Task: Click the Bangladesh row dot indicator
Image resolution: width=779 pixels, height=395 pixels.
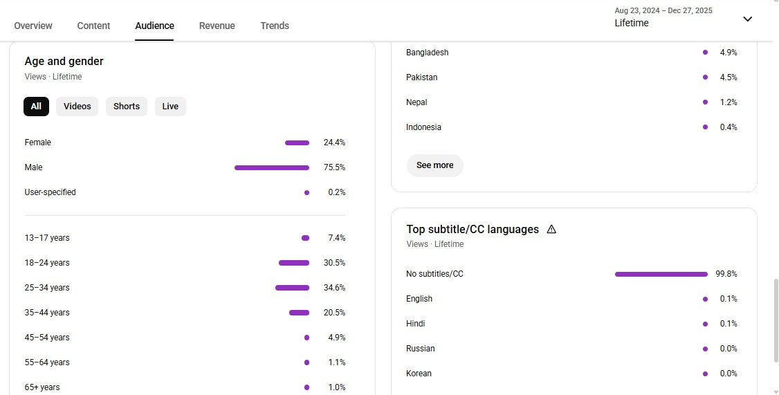Action: (705, 53)
